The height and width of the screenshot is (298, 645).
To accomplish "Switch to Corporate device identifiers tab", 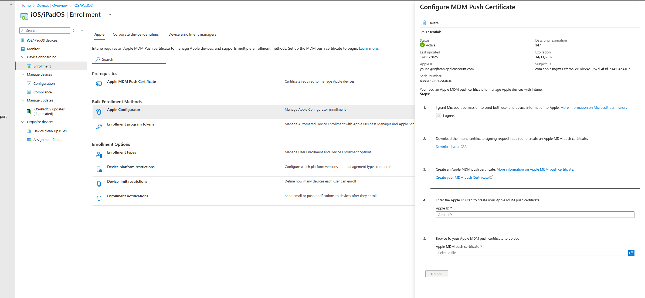I will pos(136,34).
